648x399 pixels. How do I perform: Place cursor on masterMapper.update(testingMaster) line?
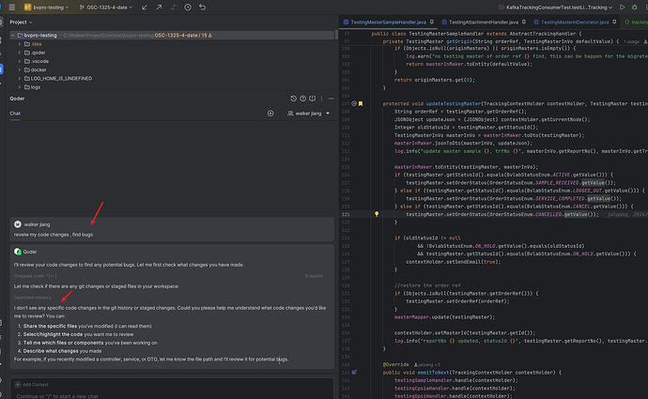pos(444,317)
